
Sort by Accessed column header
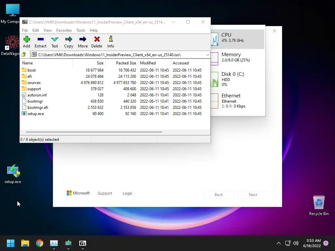click(187, 63)
